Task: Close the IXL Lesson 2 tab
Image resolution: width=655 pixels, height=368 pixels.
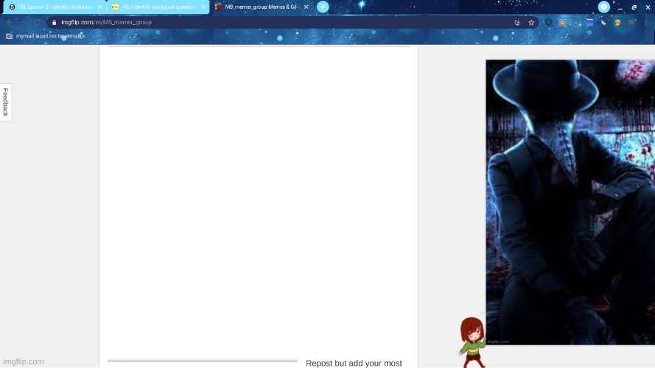Action: click(100, 7)
